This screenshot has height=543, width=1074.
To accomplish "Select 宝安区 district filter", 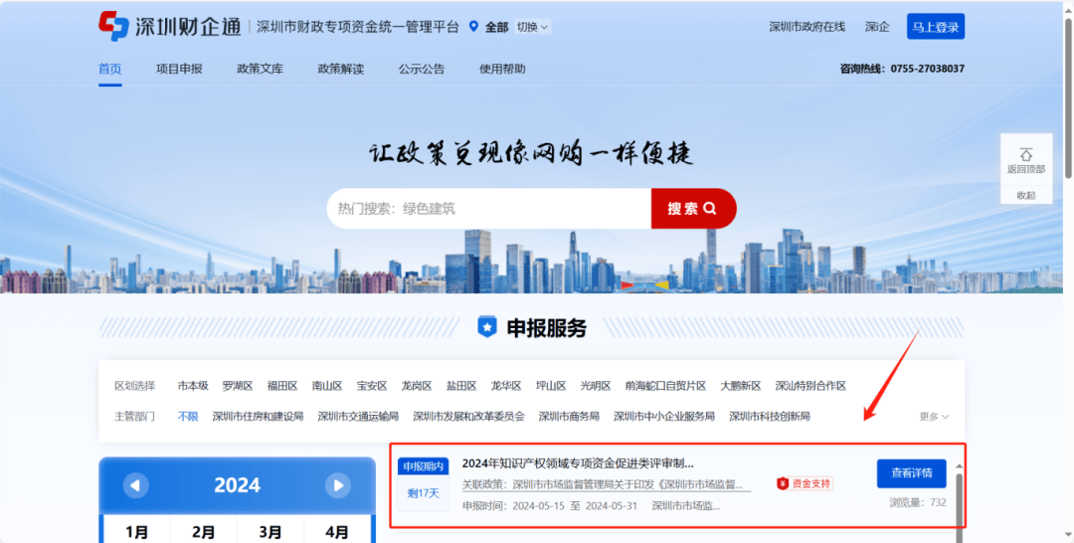I will click(x=372, y=386).
